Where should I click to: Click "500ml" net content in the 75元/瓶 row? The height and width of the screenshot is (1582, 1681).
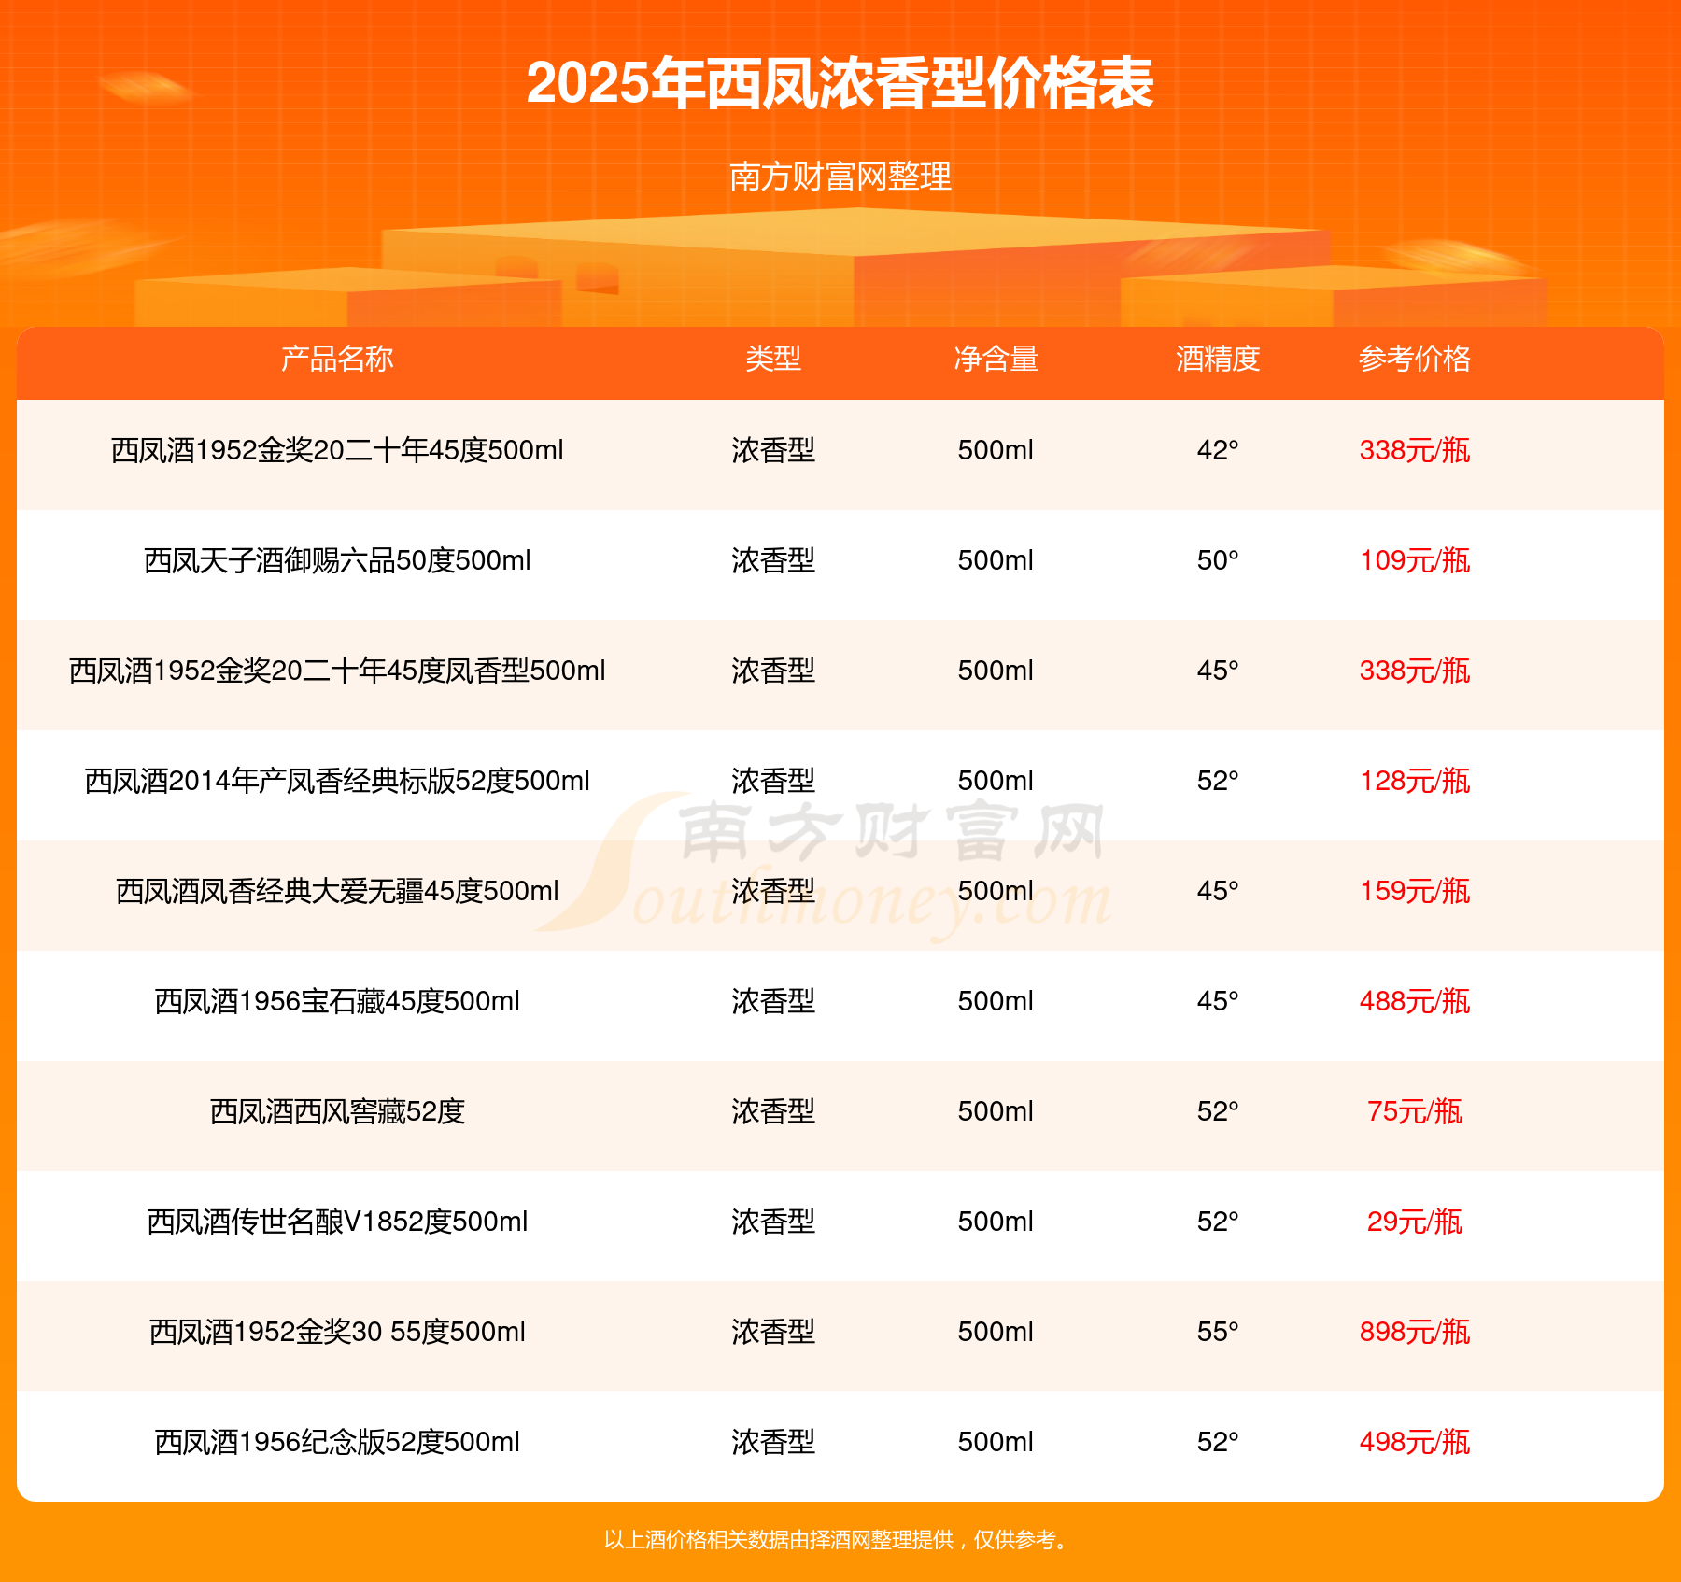coord(996,1111)
